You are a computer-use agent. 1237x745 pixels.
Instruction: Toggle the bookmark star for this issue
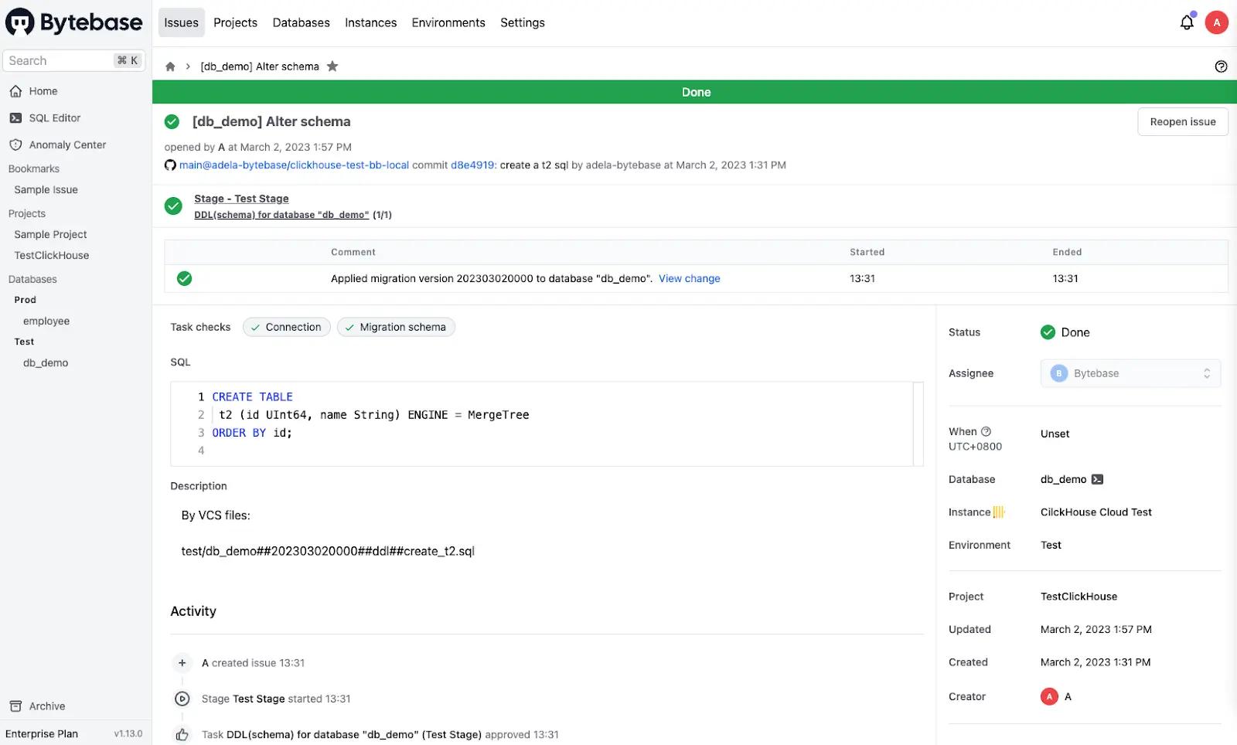pyautogui.click(x=332, y=66)
